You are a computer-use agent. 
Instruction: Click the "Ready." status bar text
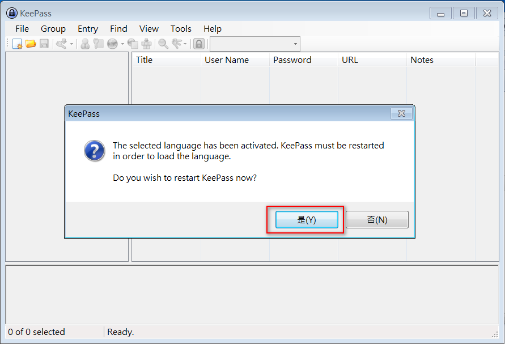(x=121, y=332)
